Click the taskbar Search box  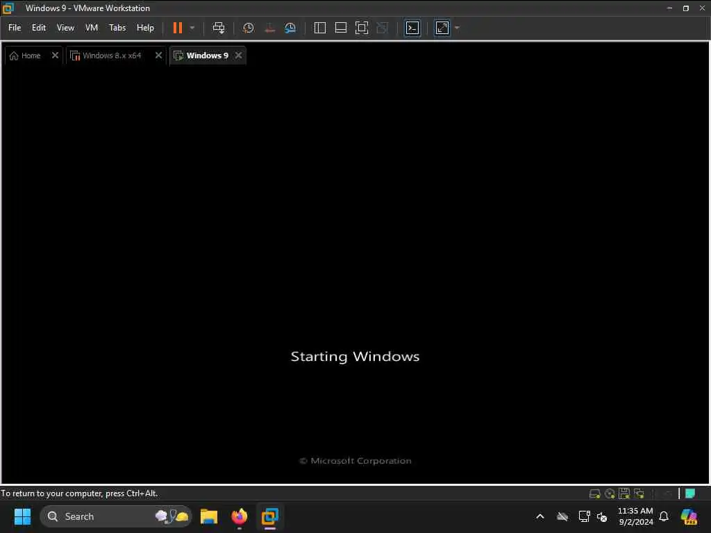tap(116, 516)
